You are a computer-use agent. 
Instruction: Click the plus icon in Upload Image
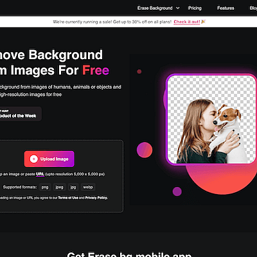33,159
